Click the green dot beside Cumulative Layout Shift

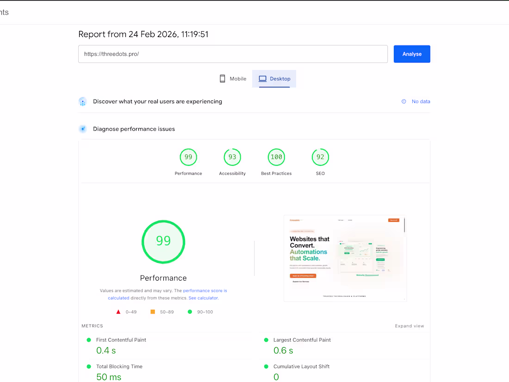[266, 367]
